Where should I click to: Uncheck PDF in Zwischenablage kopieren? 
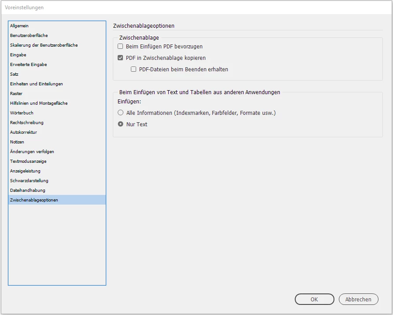click(120, 58)
